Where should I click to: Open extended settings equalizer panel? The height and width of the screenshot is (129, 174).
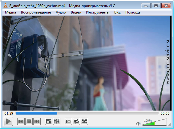pos(57,121)
